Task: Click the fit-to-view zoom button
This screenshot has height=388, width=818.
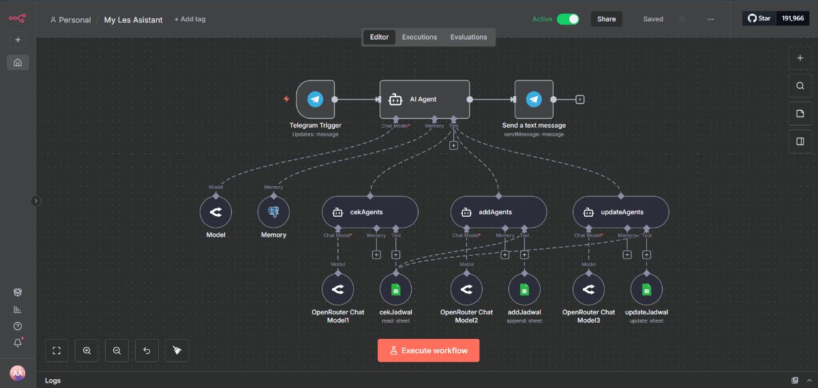Action: [57, 350]
